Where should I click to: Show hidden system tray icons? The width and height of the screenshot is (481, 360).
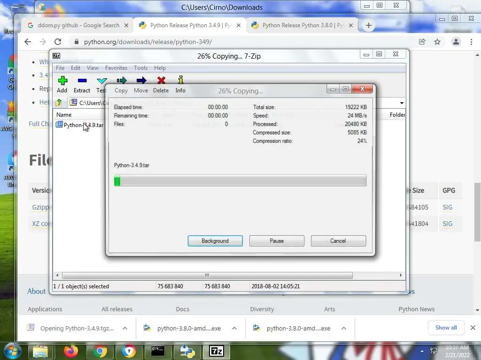[422, 351]
